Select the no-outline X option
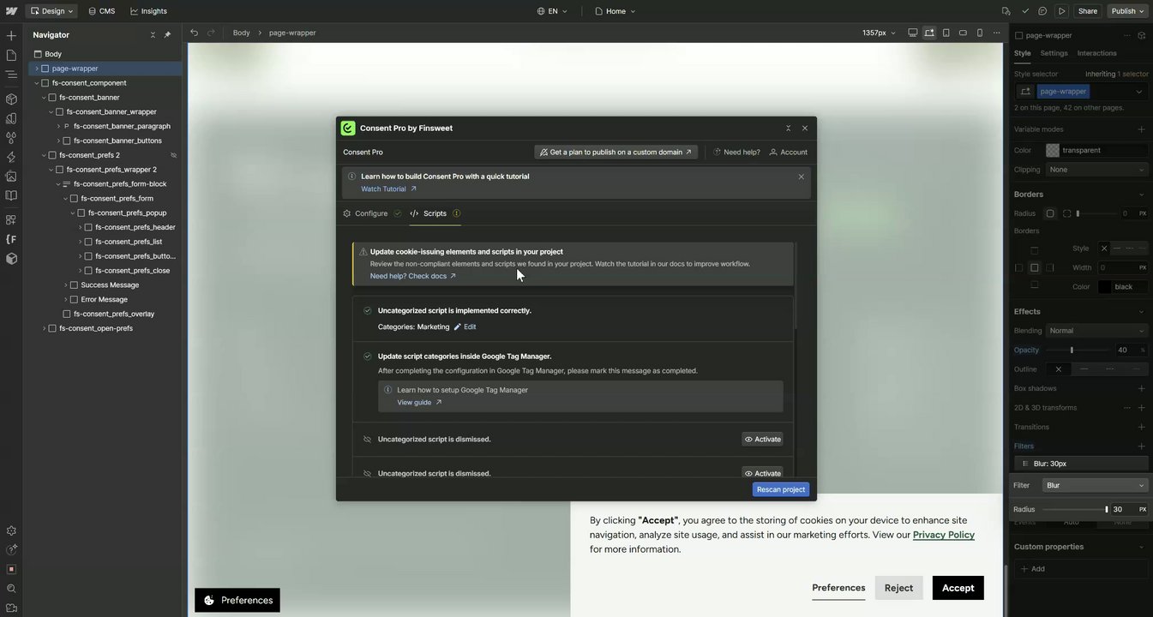Screen dimensions: 1153x617 pyautogui.click(x=1058, y=369)
